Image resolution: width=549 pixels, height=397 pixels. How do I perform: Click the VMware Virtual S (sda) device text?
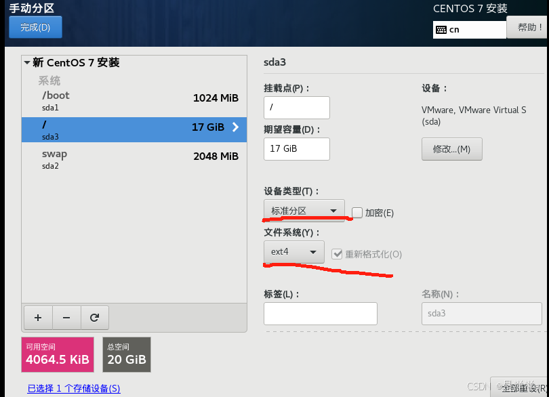click(x=474, y=116)
